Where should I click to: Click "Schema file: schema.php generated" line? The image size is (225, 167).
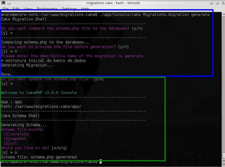[39, 157]
